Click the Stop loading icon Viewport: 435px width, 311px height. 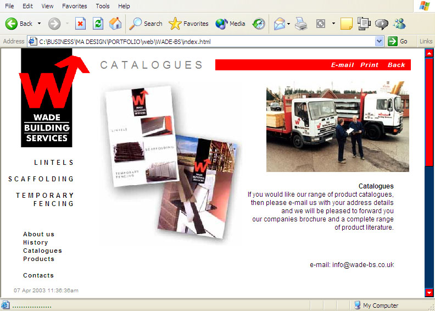[x=80, y=24]
